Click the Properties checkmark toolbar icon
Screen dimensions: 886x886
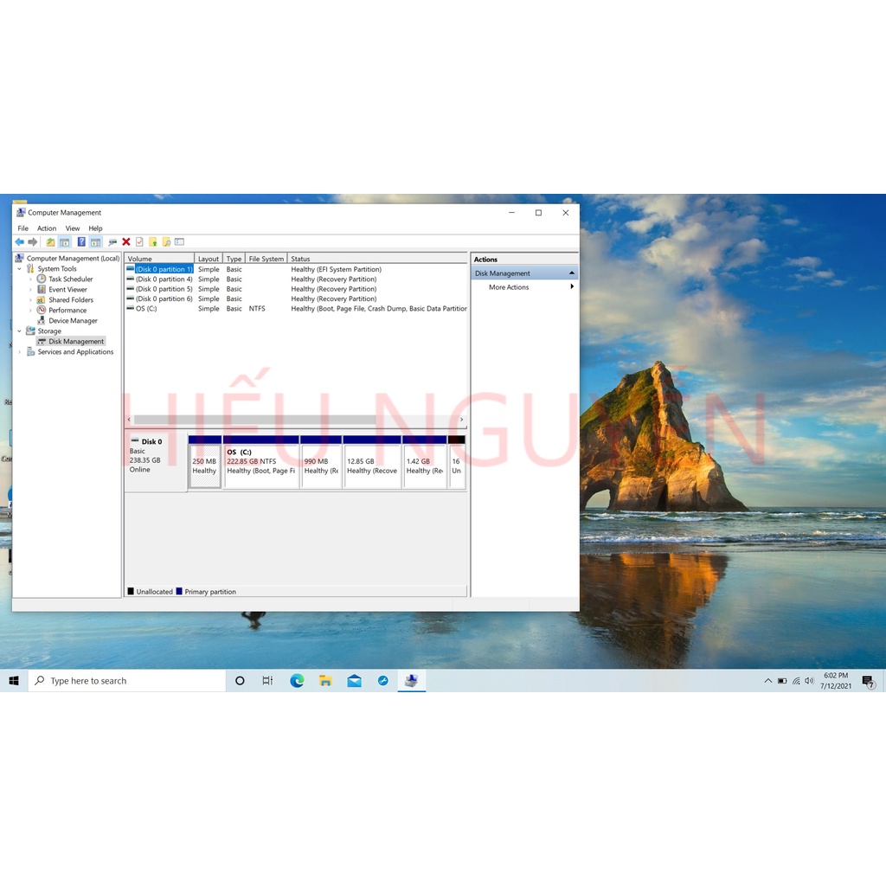click(x=139, y=242)
